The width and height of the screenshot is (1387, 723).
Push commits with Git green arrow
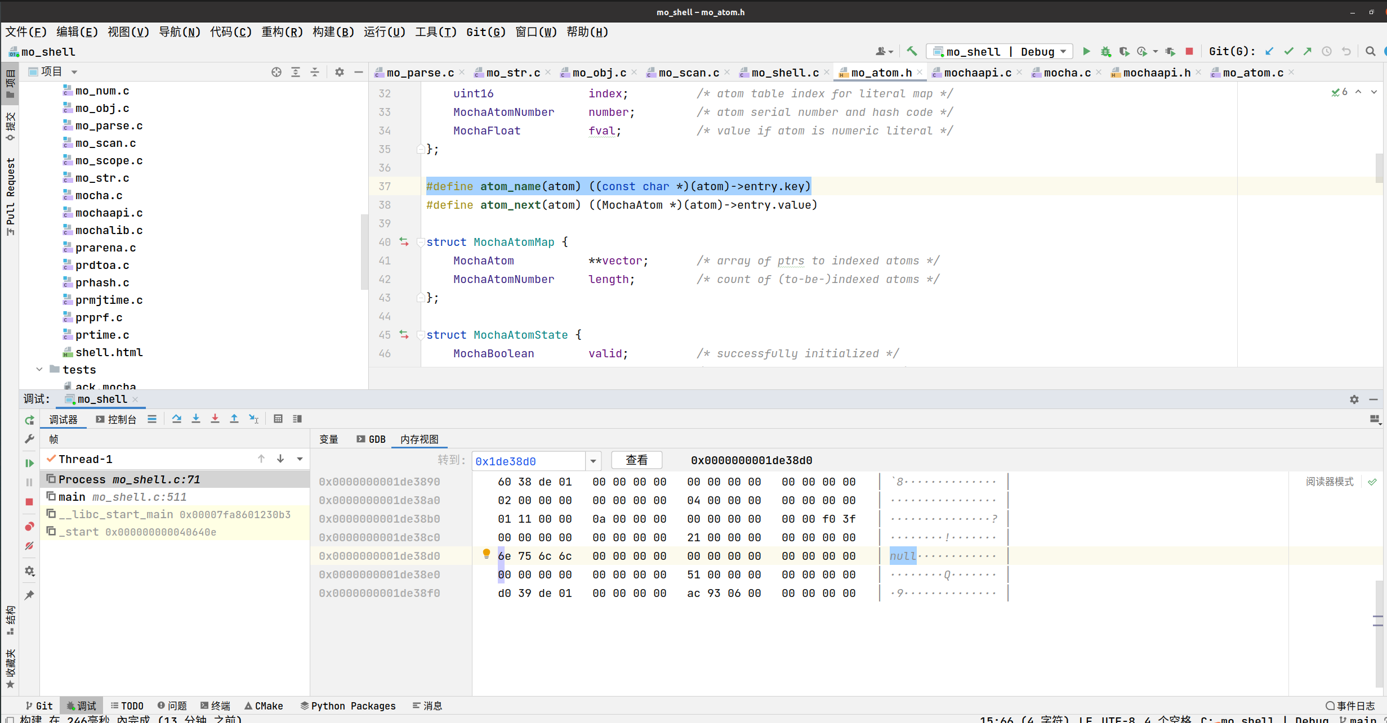coord(1308,51)
